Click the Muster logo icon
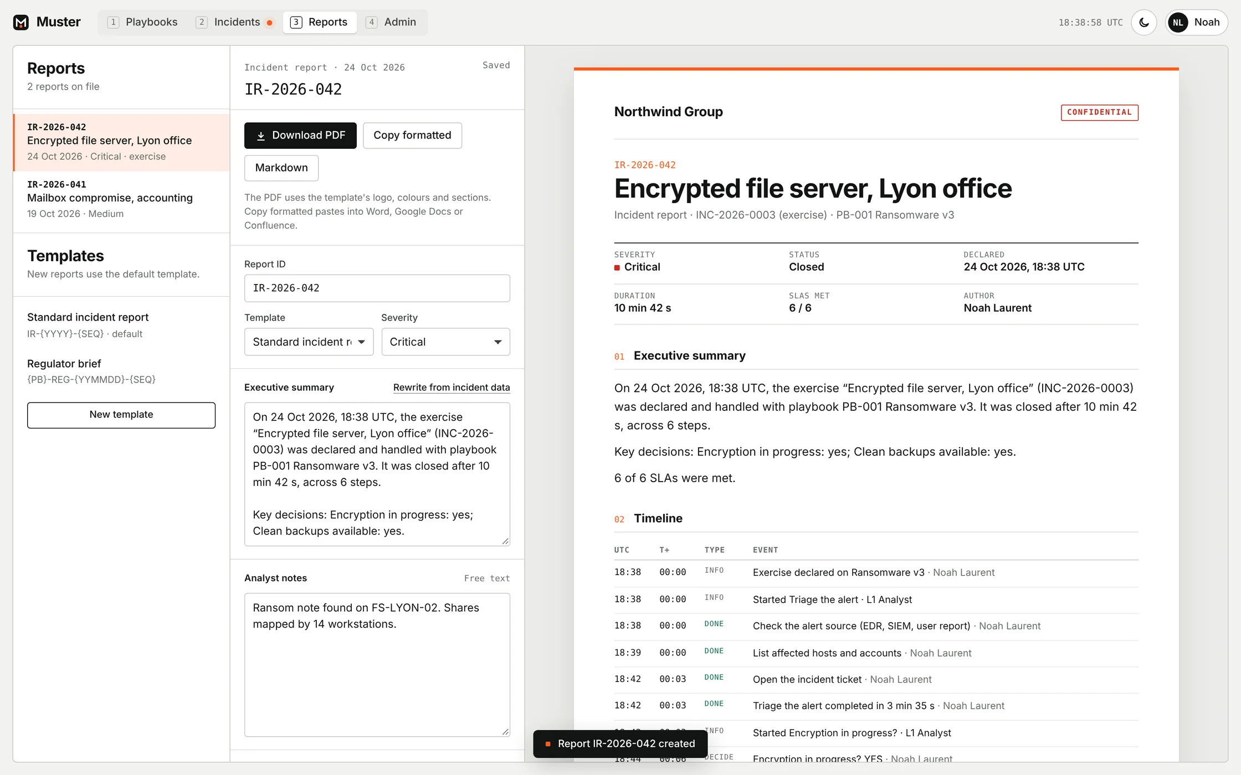1241x775 pixels. coord(21,22)
